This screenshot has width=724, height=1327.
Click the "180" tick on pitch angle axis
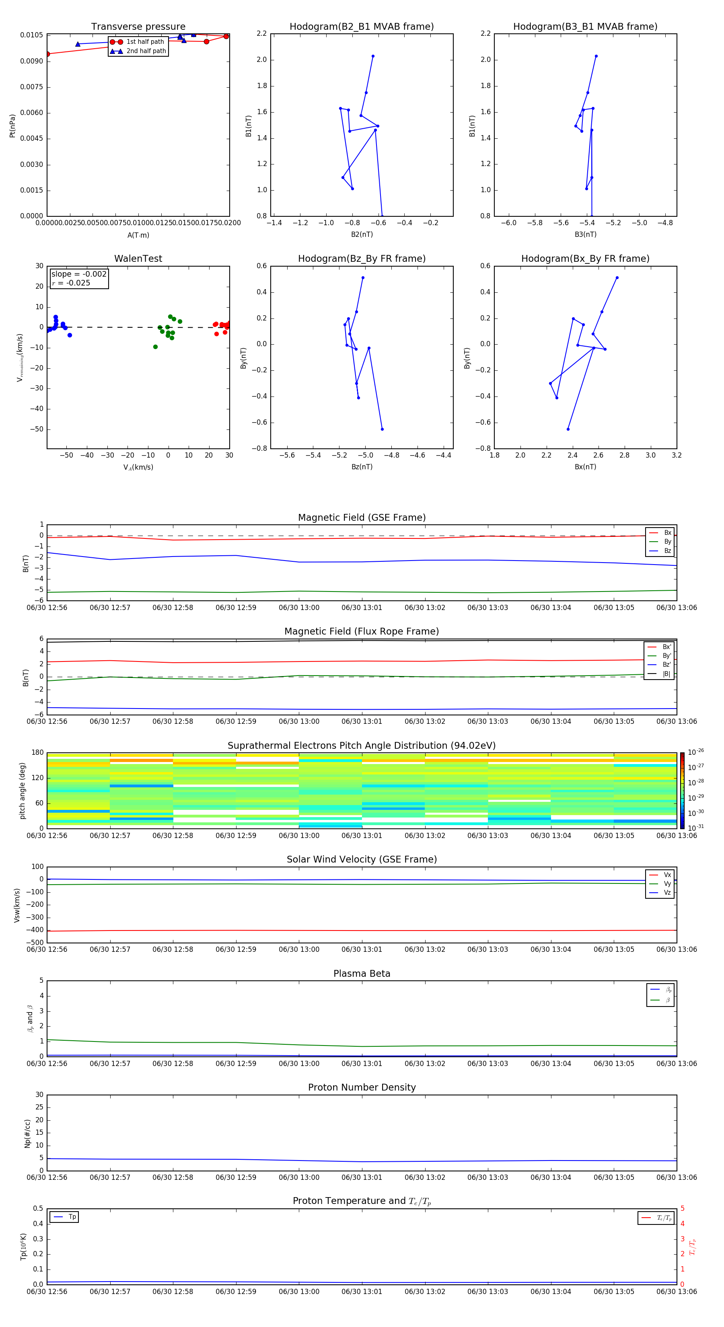(x=37, y=753)
